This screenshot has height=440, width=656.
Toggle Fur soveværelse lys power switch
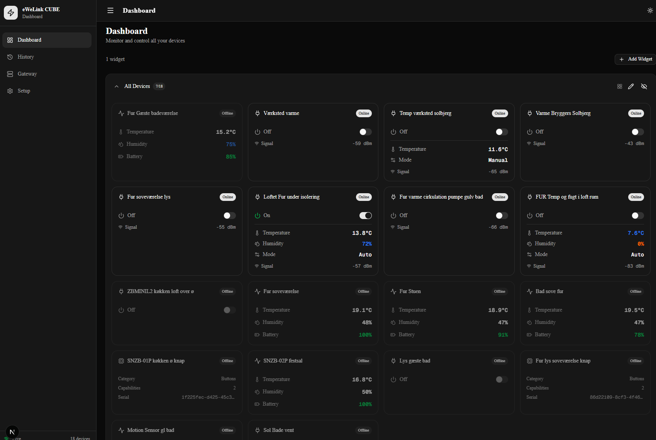(x=229, y=216)
